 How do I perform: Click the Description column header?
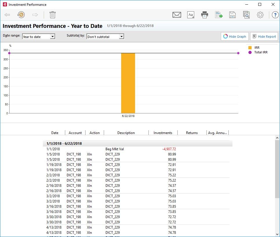[126, 133]
